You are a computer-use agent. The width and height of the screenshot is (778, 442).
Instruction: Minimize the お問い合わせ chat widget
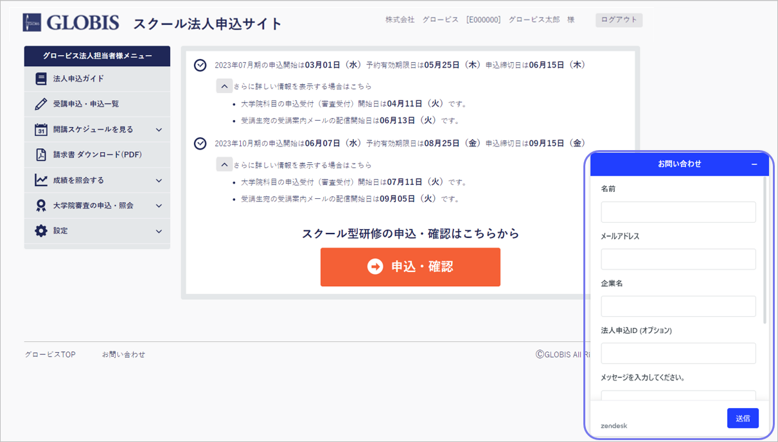tap(754, 165)
